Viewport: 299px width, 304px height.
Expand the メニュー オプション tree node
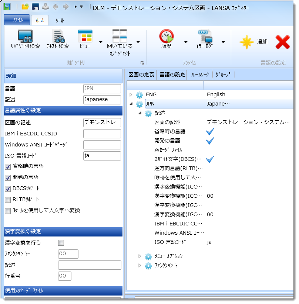tap(140, 256)
